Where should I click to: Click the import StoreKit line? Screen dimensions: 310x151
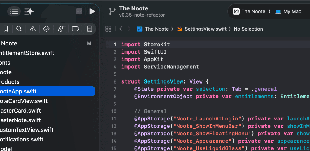(x=145, y=45)
